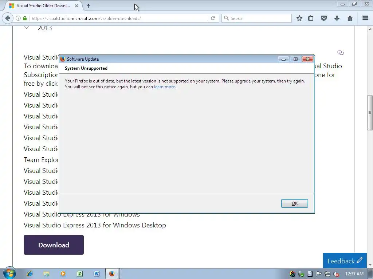Open the Downloads arrow panel

pos(337,18)
